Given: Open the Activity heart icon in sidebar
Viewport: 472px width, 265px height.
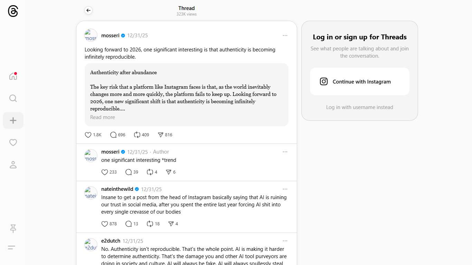Looking at the screenshot, I should 13,143.
